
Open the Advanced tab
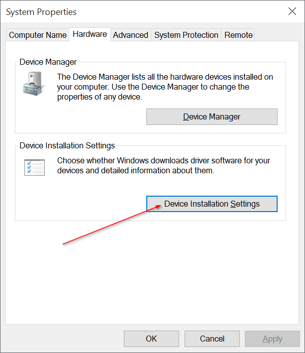pos(130,35)
